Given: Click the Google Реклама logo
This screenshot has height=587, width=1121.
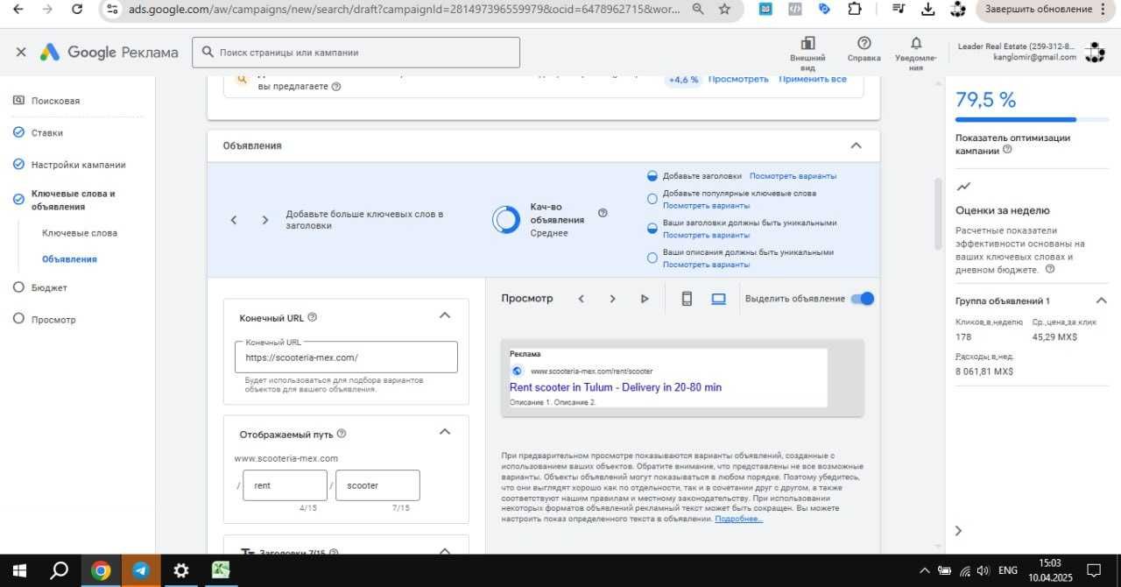Looking at the screenshot, I should (109, 53).
